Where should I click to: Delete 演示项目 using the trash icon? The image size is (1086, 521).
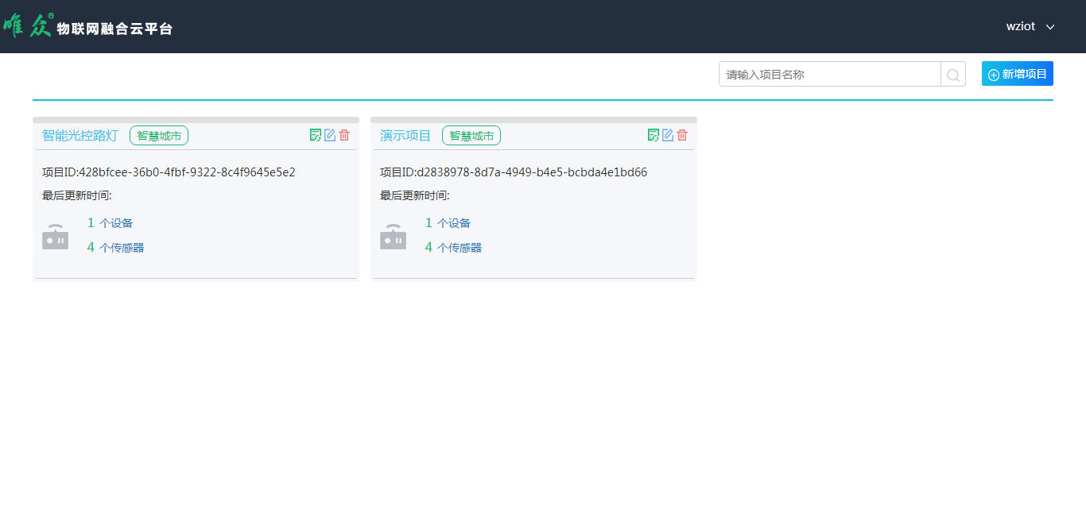pos(682,135)
